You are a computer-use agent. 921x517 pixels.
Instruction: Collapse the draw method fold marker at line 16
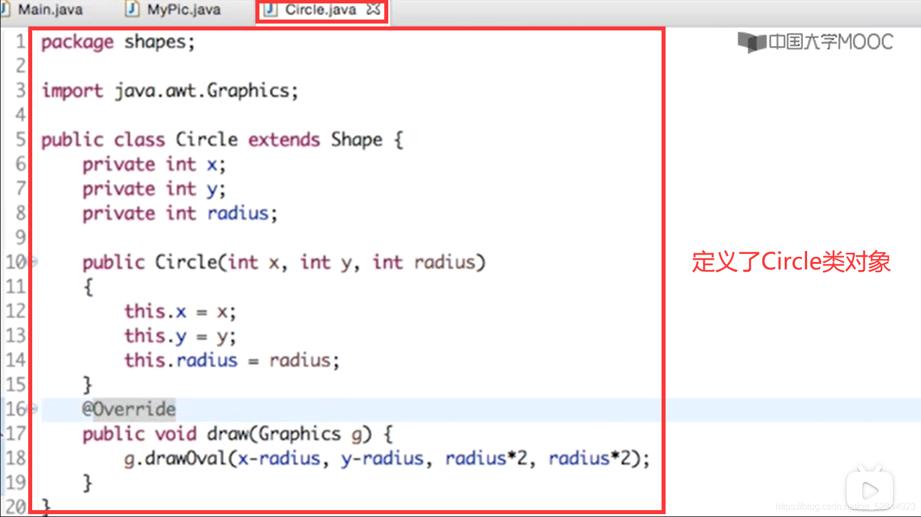34,408
